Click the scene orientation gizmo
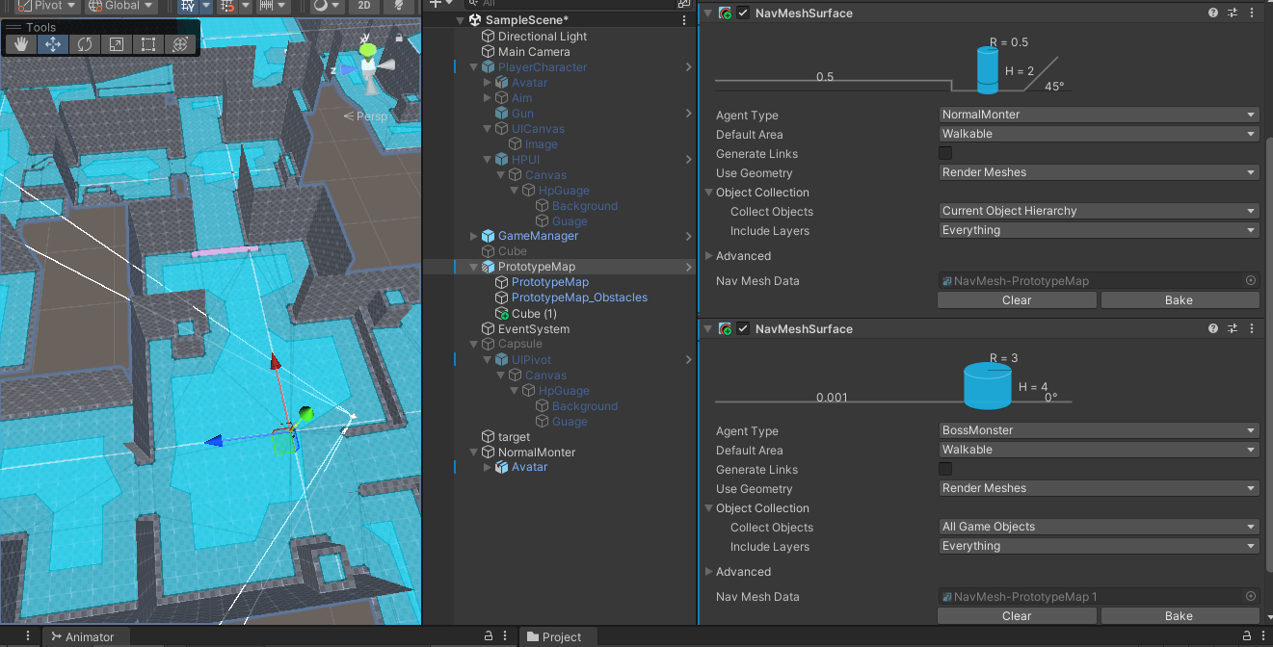The height and width of the screenshot is (647, 1273). coord(368,65)
